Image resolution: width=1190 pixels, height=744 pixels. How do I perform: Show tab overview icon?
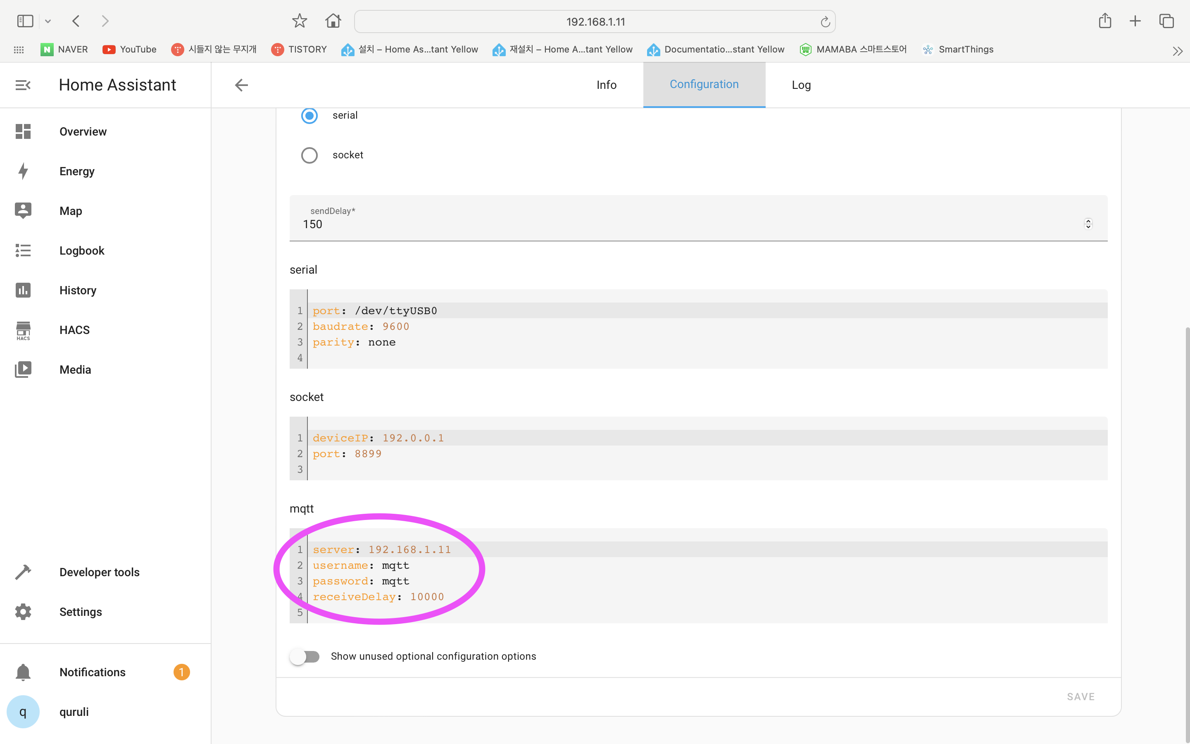1166,21
